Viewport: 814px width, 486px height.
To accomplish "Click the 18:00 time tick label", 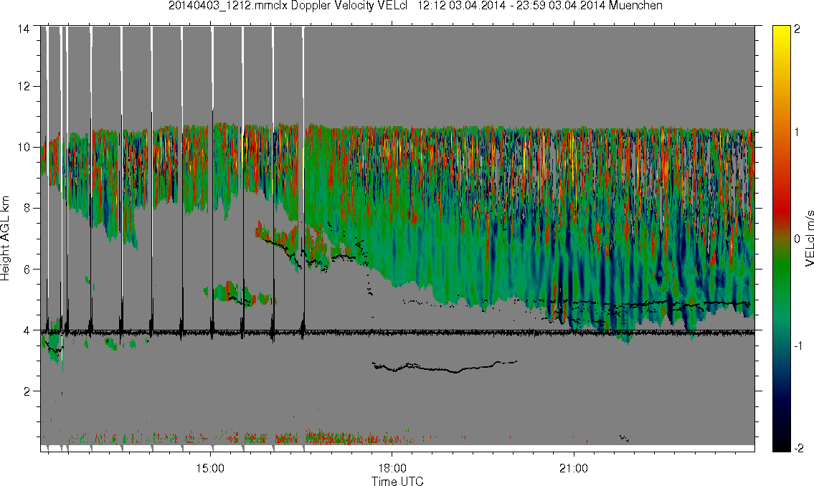I will point(392,468).
